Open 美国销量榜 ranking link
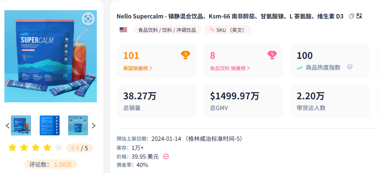Viewport: 379px width, 173px height. point(138,68)
